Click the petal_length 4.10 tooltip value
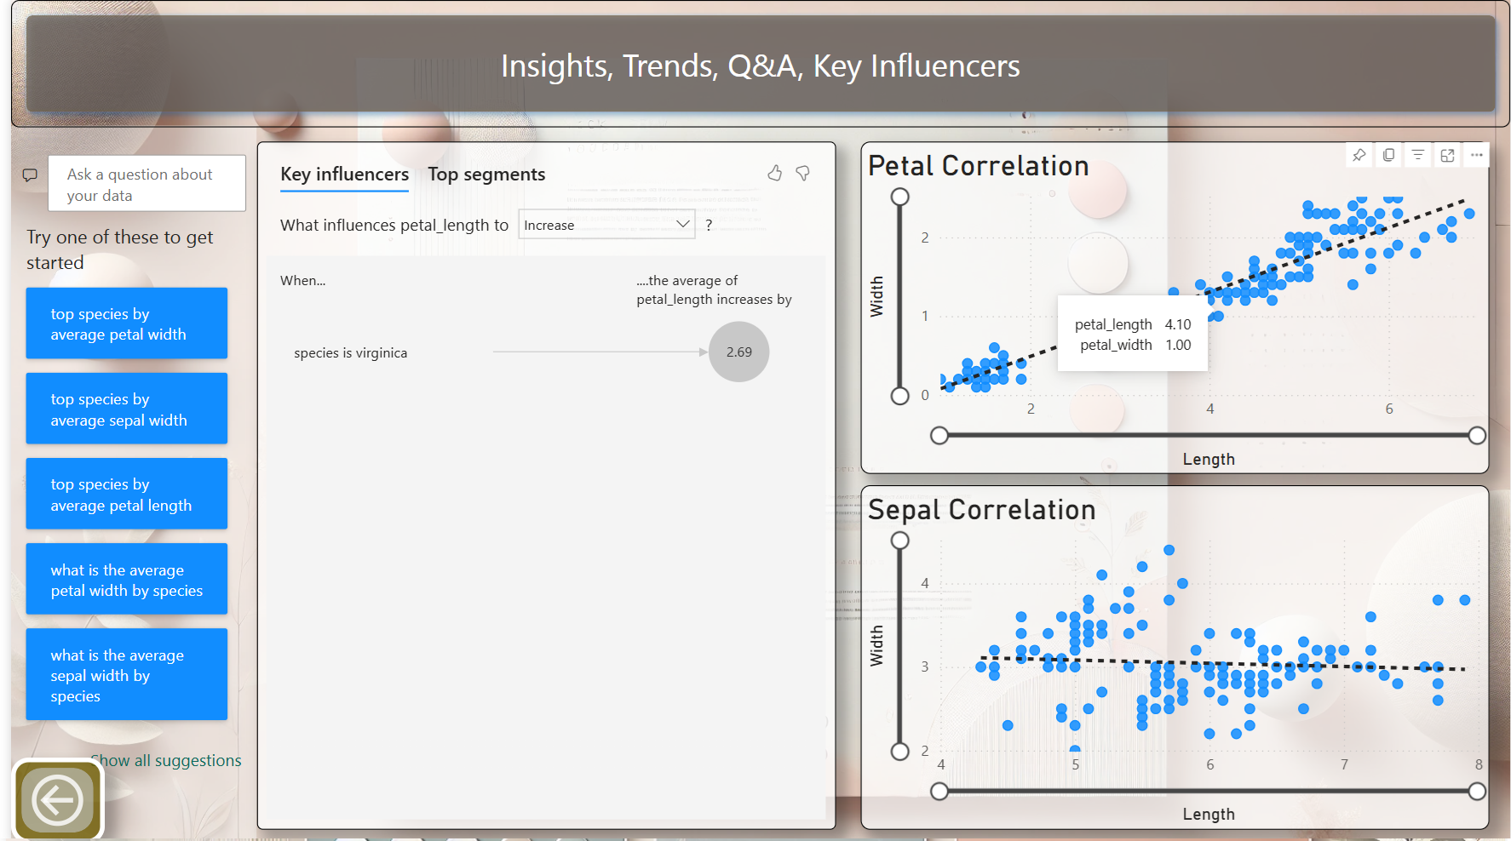Screen dimensions: 1511x841 [x=1178, y=324]
